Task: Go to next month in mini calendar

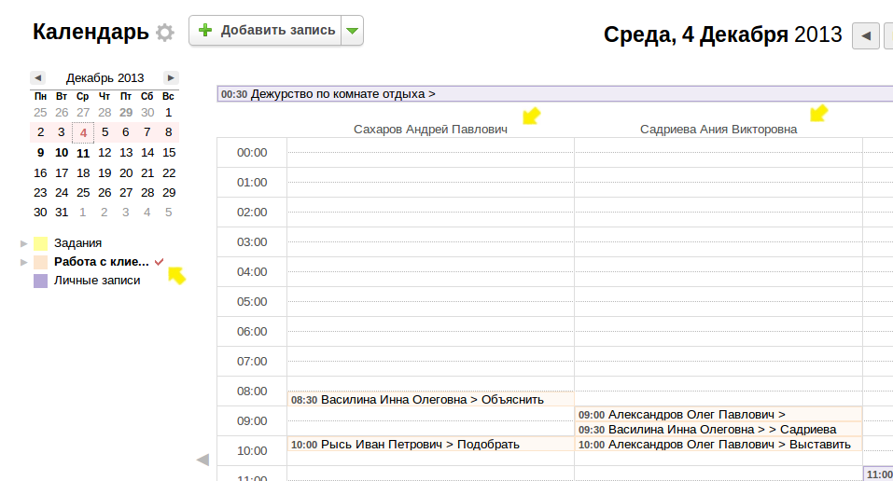Action: click(170, 77)
